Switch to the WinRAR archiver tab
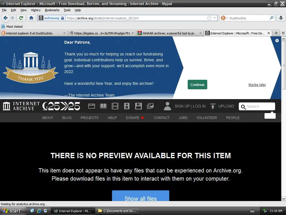 tap(170, 33)
